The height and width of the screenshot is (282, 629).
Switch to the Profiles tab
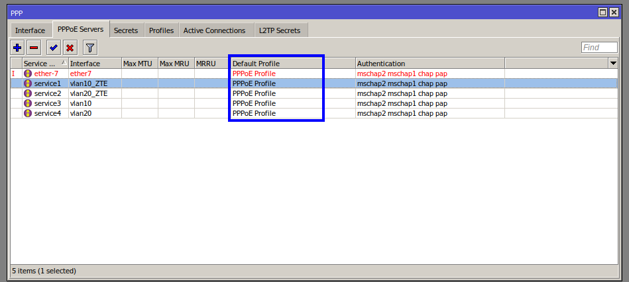(x=161, y=30)
